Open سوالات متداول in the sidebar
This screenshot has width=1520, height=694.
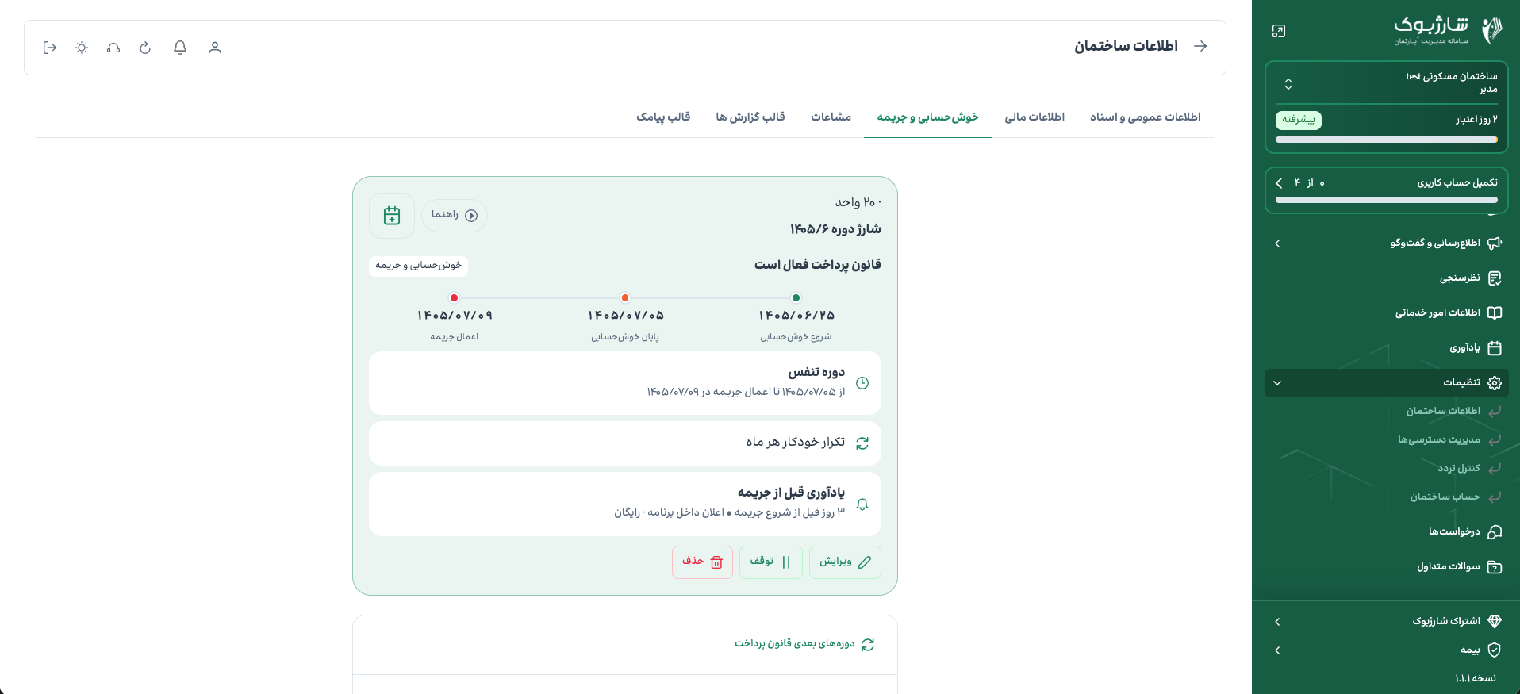[1386, 567]
